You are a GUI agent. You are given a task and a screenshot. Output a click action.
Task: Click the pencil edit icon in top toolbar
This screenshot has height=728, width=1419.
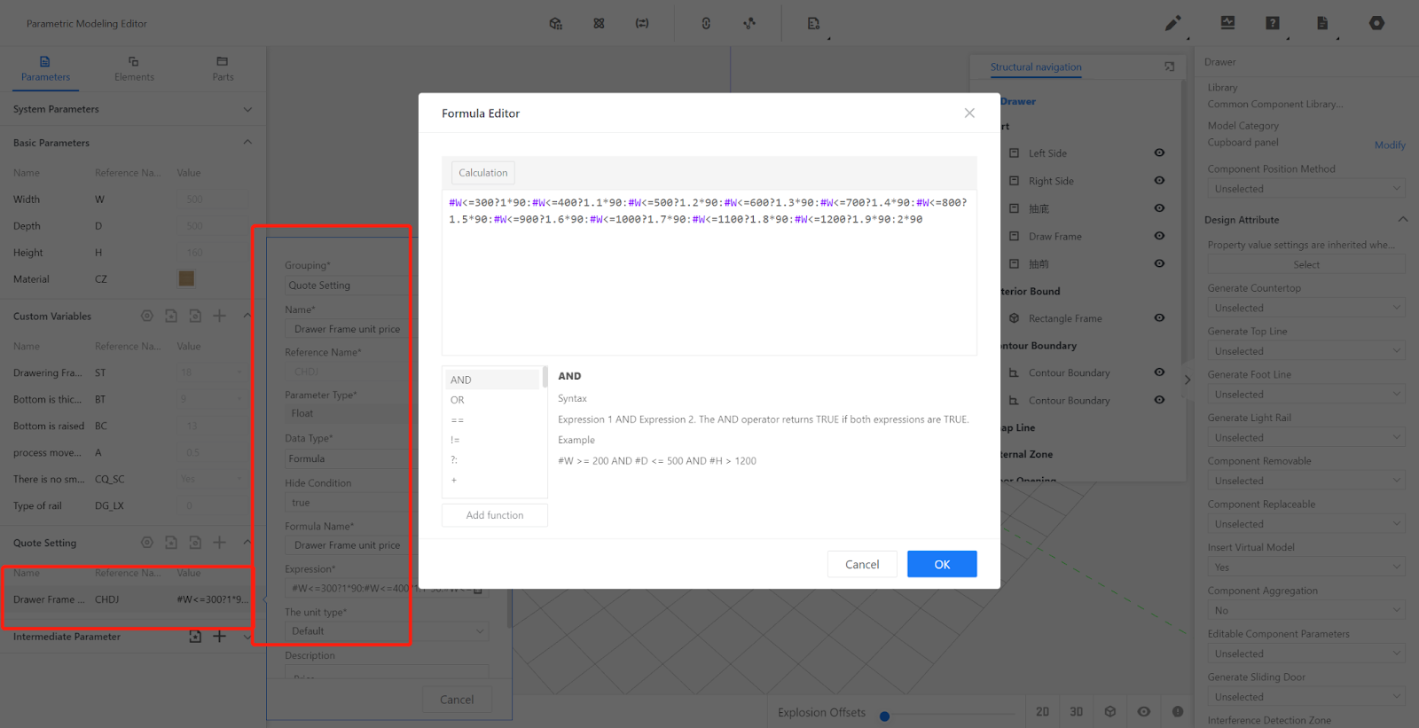tap(1172, 24)
